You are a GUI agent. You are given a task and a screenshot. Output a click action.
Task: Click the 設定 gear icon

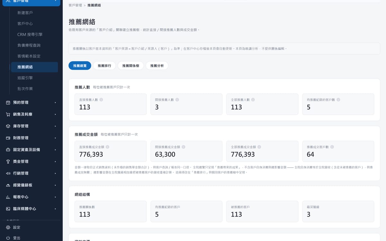click(x=8, y=228)
